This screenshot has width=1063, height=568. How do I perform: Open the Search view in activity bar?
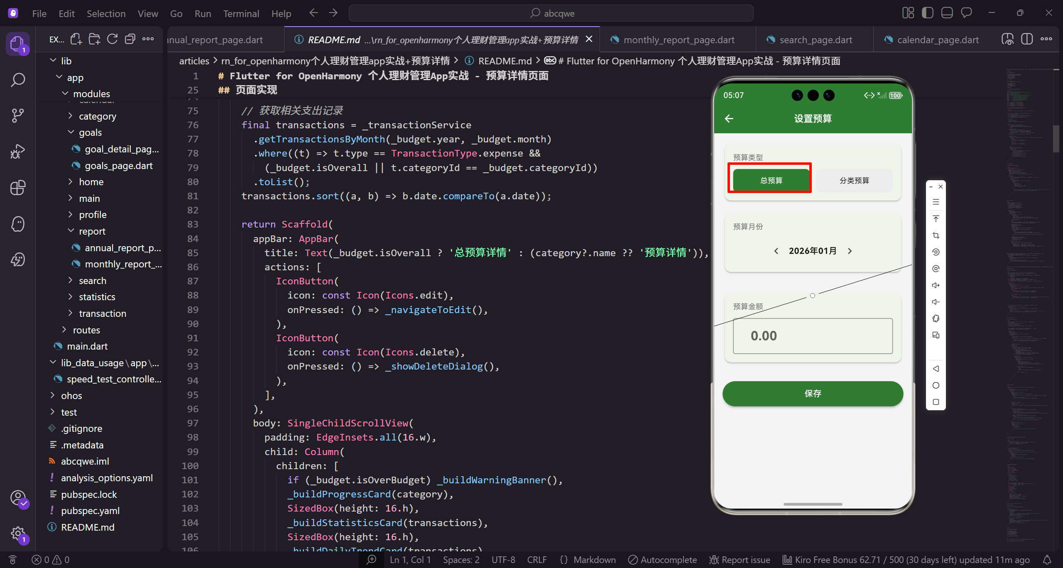pos(17,80)
